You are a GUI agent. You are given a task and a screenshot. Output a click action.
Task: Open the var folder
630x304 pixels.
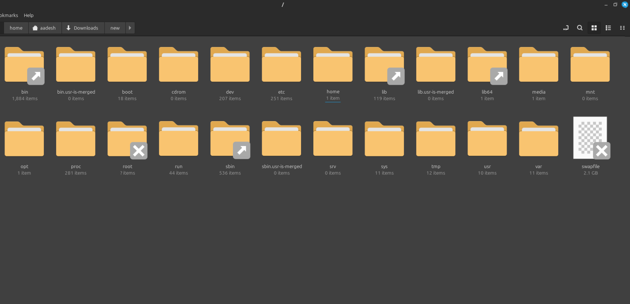coord(538,139)
